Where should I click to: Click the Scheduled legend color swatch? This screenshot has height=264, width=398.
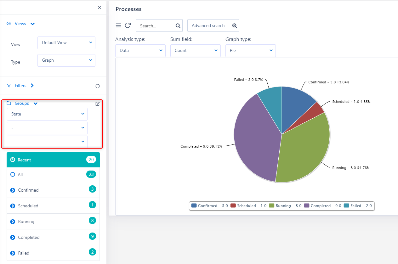pyautogui.click(x=233, y=205)
